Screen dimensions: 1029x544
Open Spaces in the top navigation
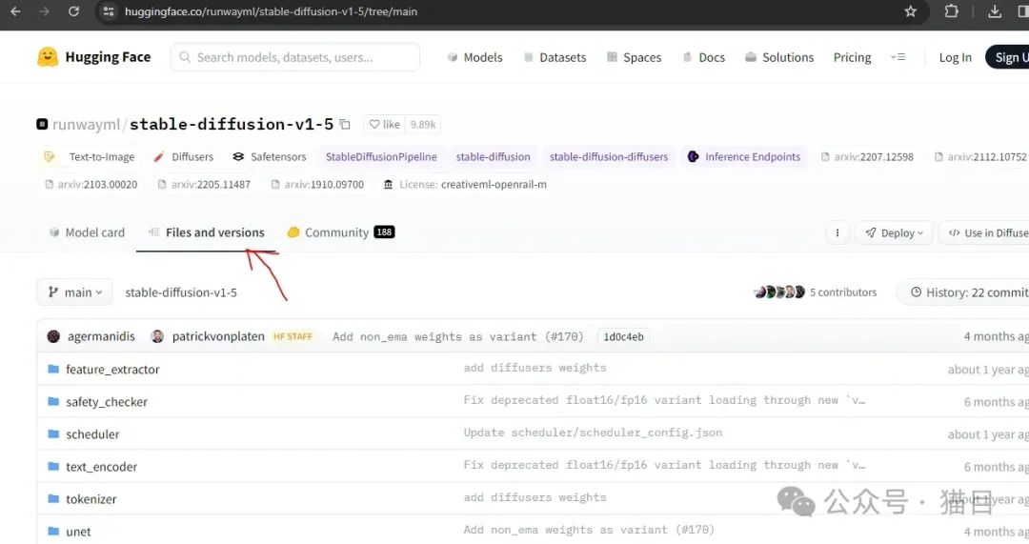point(634,57)
